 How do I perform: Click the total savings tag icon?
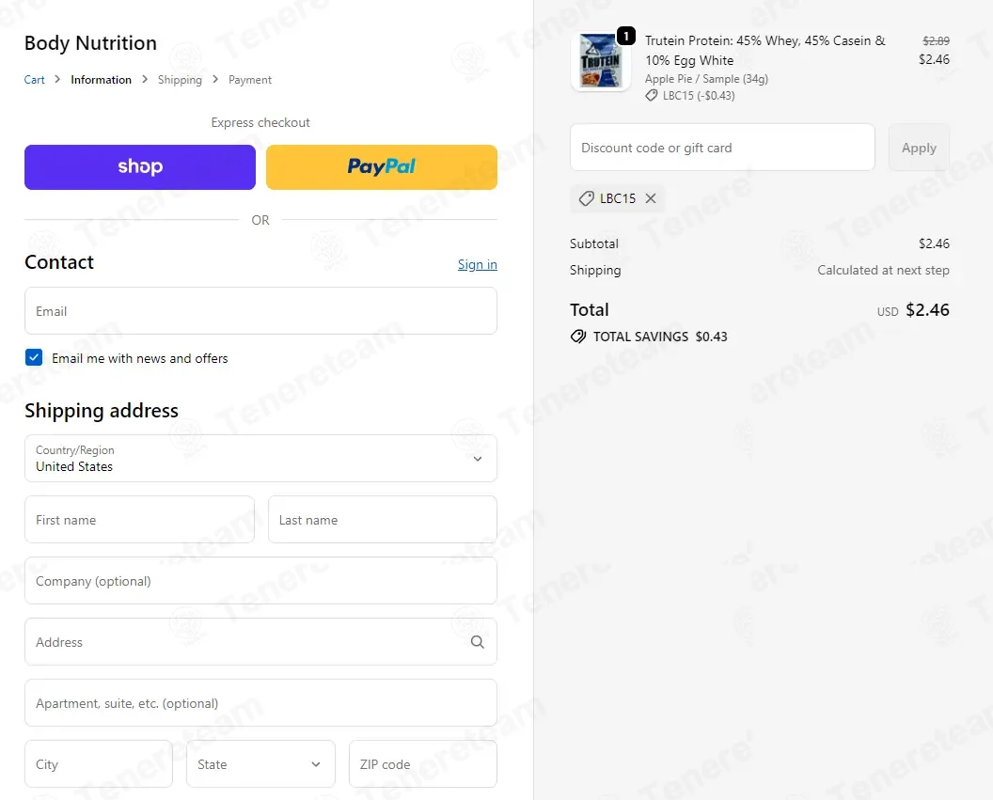[x=578, y=337]
